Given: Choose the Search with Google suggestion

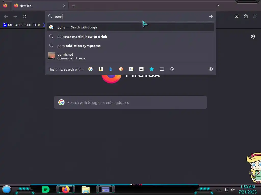Looking at the screenshot, I should [x=130, y=27].
